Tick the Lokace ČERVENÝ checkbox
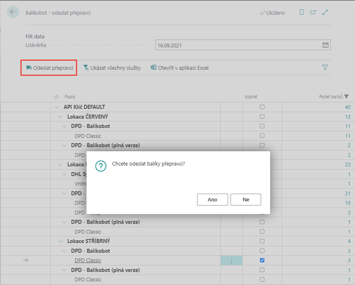Image resolution: width=355 pixels, height=285 pixels. tap(262, 117)
